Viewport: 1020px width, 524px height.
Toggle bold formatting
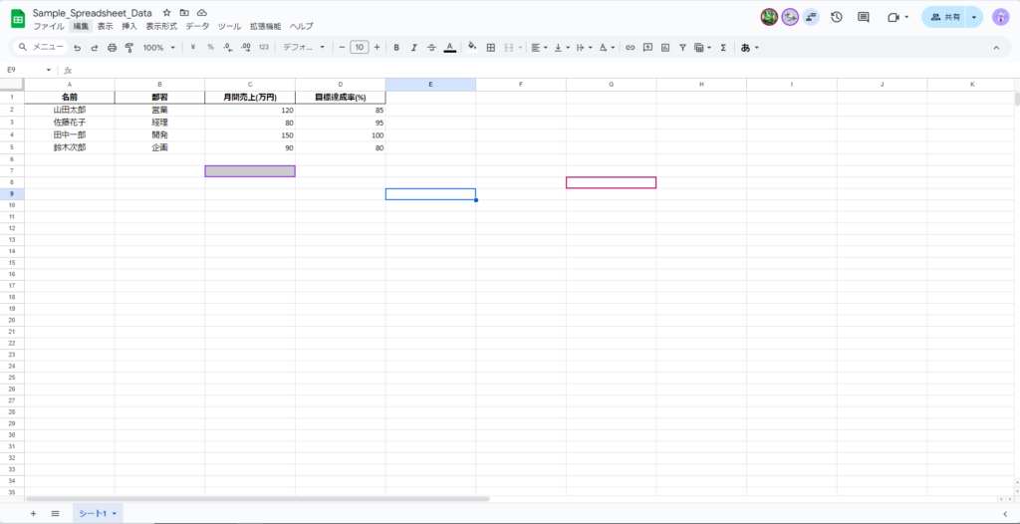(396, 47)
